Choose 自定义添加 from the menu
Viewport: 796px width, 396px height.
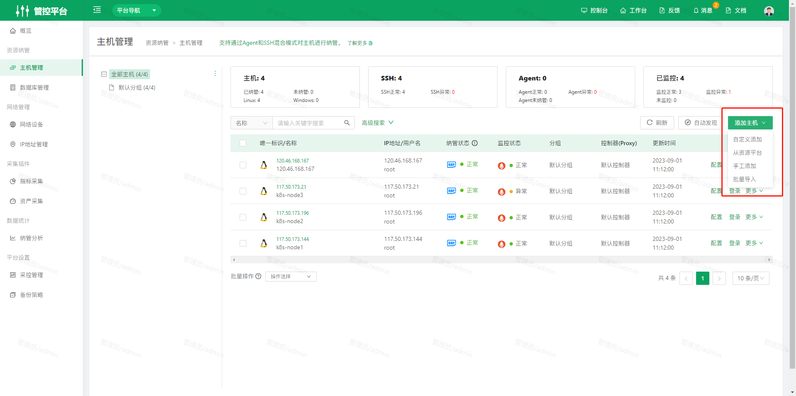(750, 139)
